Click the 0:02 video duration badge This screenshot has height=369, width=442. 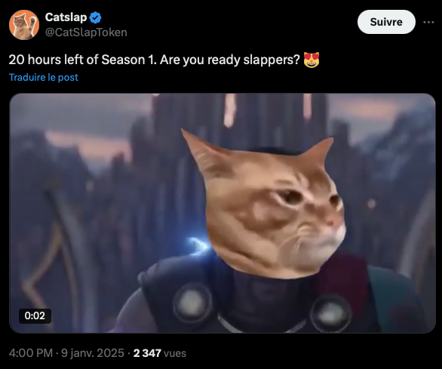tap(35, 315)
